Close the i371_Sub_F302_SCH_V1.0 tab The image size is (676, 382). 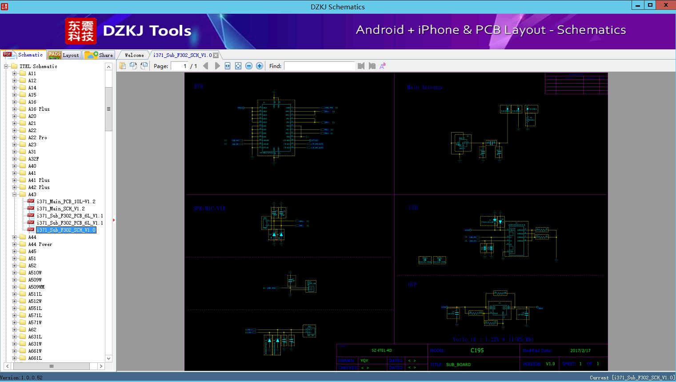point(216,55)
